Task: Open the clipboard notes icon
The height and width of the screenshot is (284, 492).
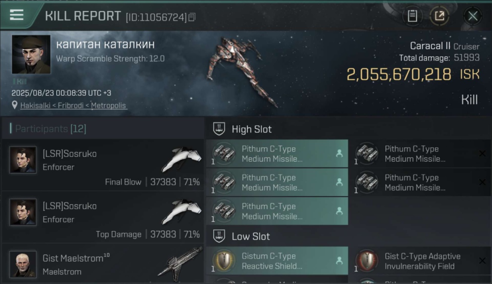Action: tap(412, 16)
